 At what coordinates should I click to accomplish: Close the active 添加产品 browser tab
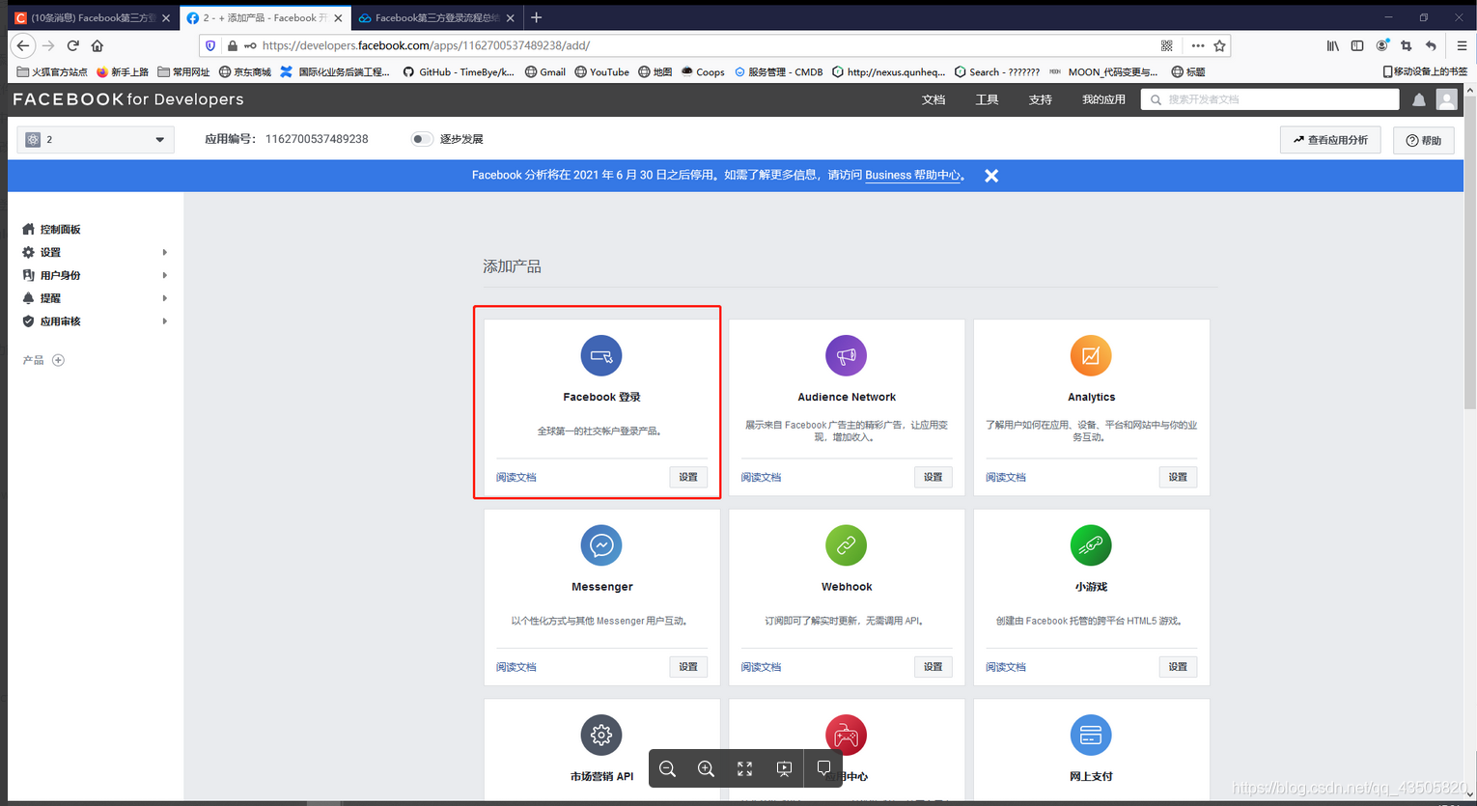coord(338,18)
